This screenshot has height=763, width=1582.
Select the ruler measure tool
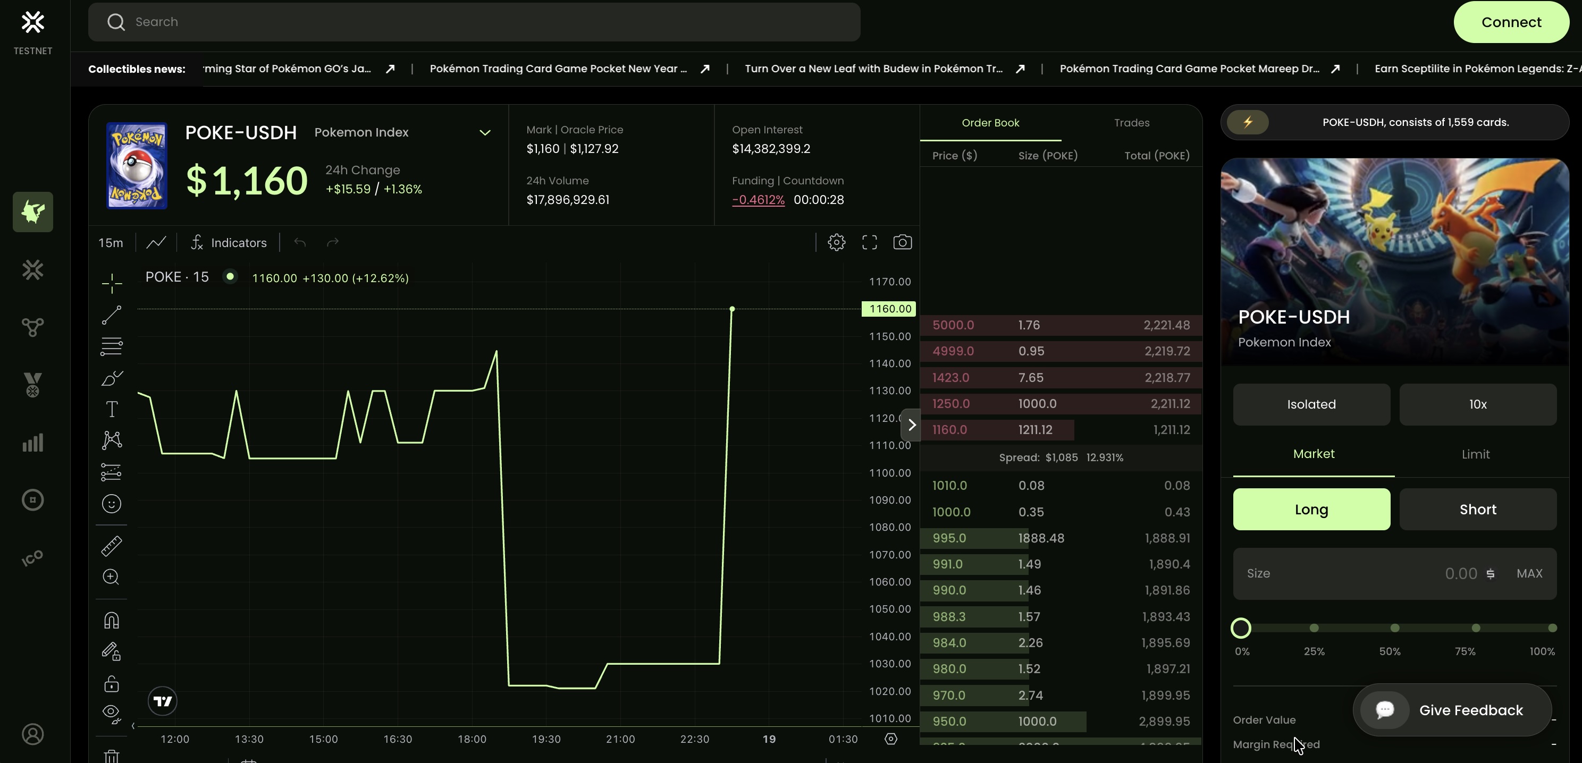(111, 546)
